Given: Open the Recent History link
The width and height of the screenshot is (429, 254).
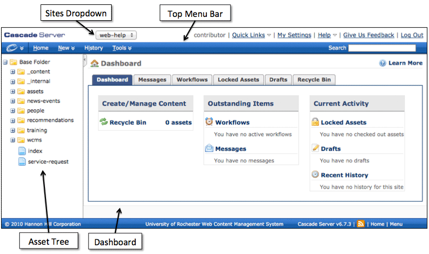Looking at the screenshot, I should 345,175.
